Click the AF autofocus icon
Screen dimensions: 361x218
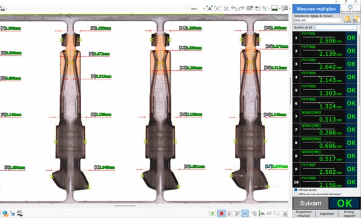click(x=269, y=213)
